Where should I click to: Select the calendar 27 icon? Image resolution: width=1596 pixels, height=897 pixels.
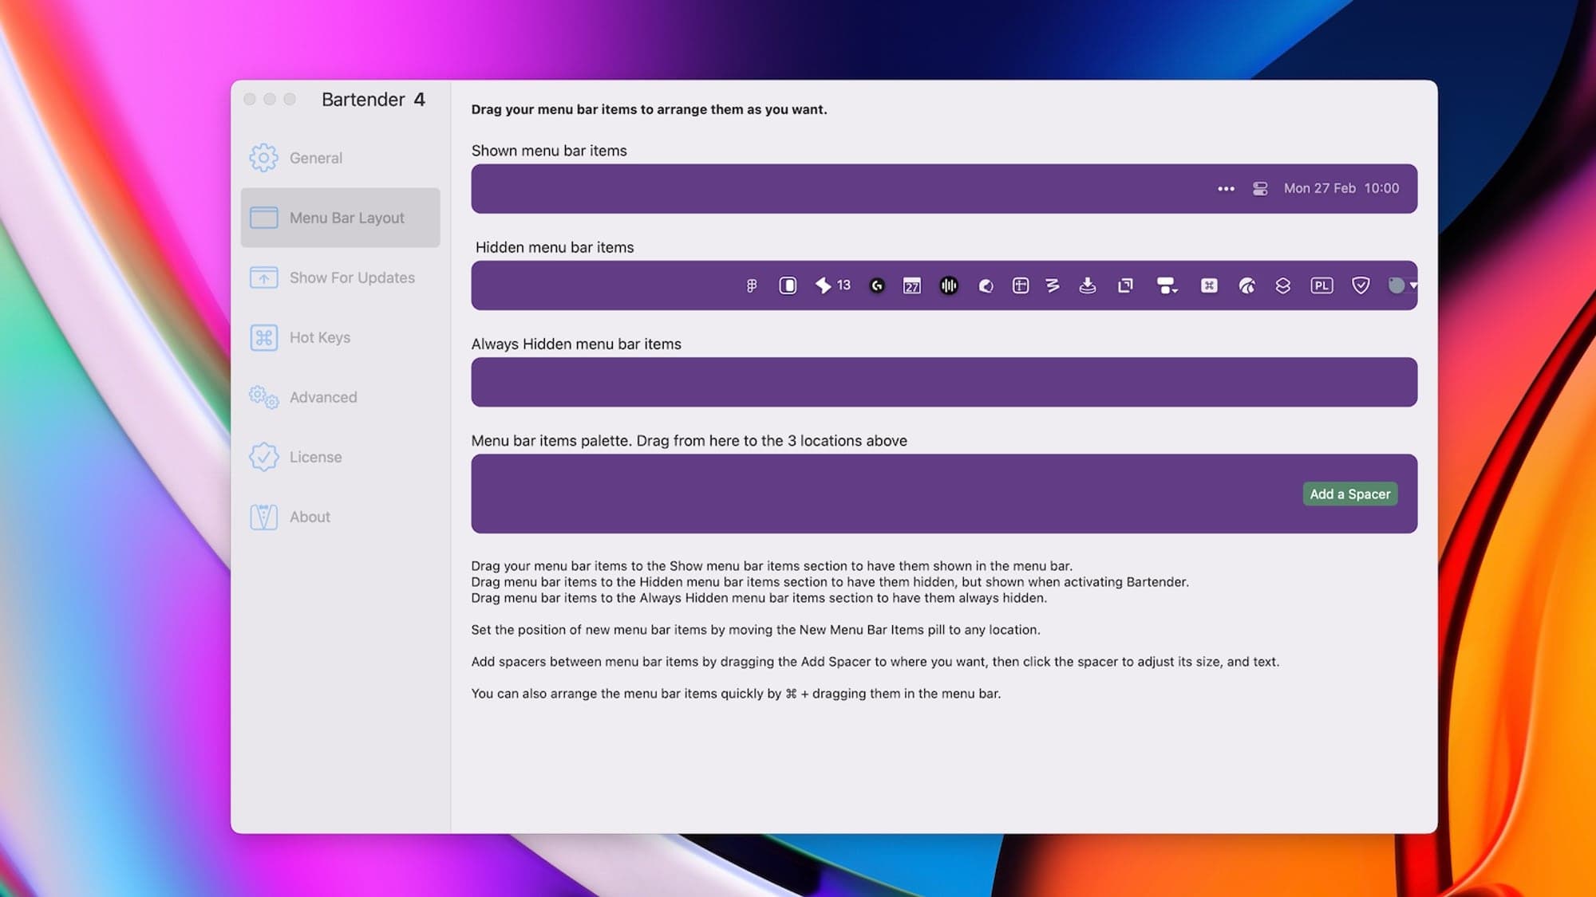[912, 285]
